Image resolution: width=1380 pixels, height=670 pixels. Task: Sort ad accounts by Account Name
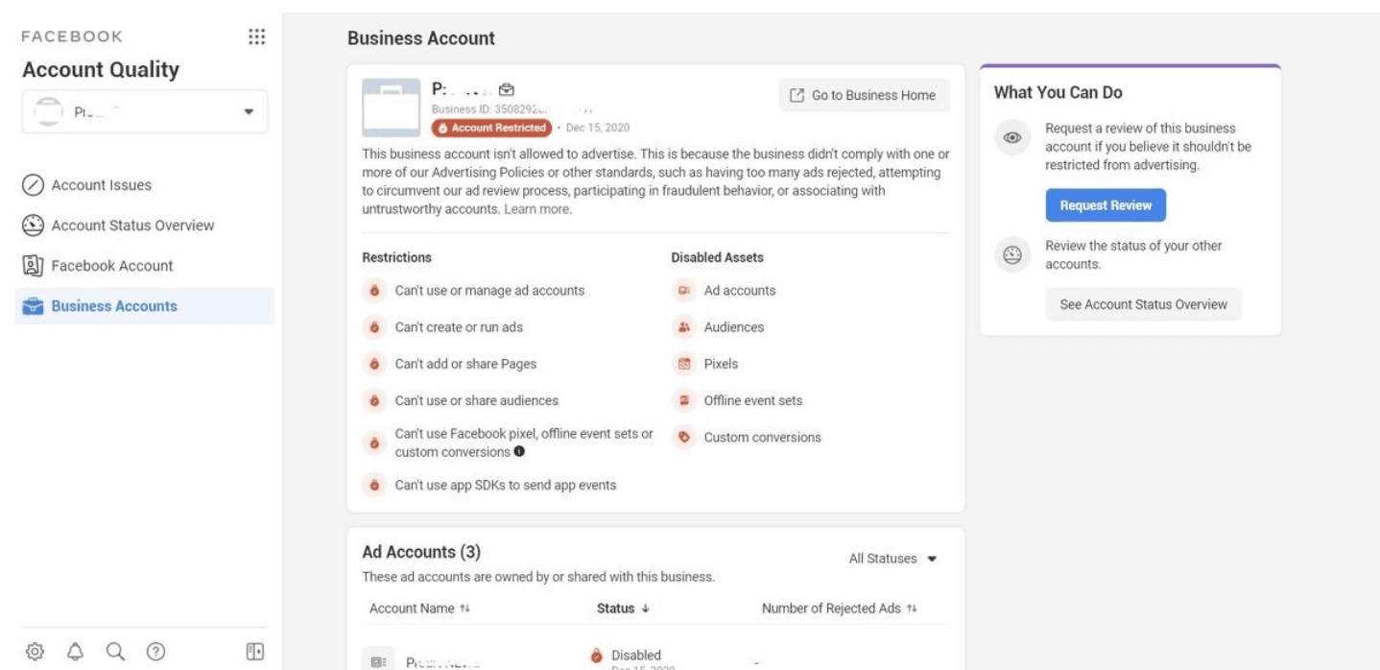419,609
